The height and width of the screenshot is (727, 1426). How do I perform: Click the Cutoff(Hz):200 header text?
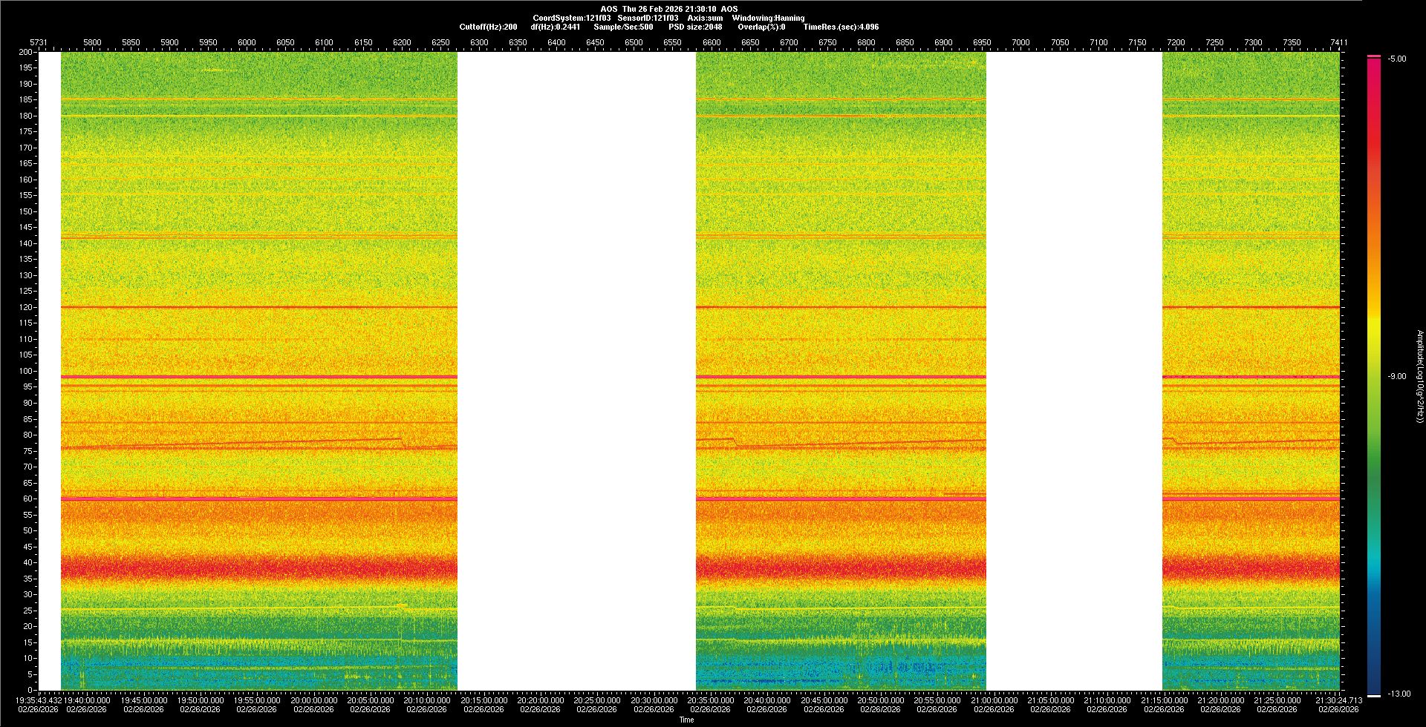pyautogui.click(x=488, y=27)
